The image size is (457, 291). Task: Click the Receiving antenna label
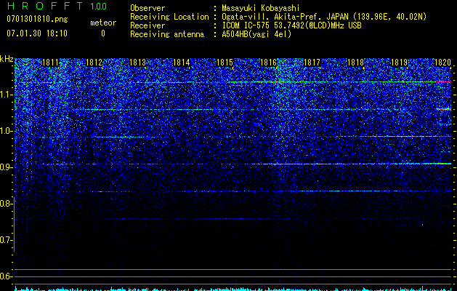point(167,34)
